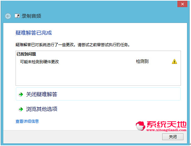The width and height of the screenshot is (191, 146).
Task: Click the 检测到 status text
Action: [142, 61]
